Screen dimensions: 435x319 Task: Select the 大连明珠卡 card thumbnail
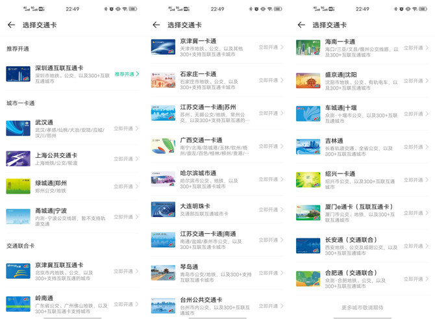tap(163, 209)
